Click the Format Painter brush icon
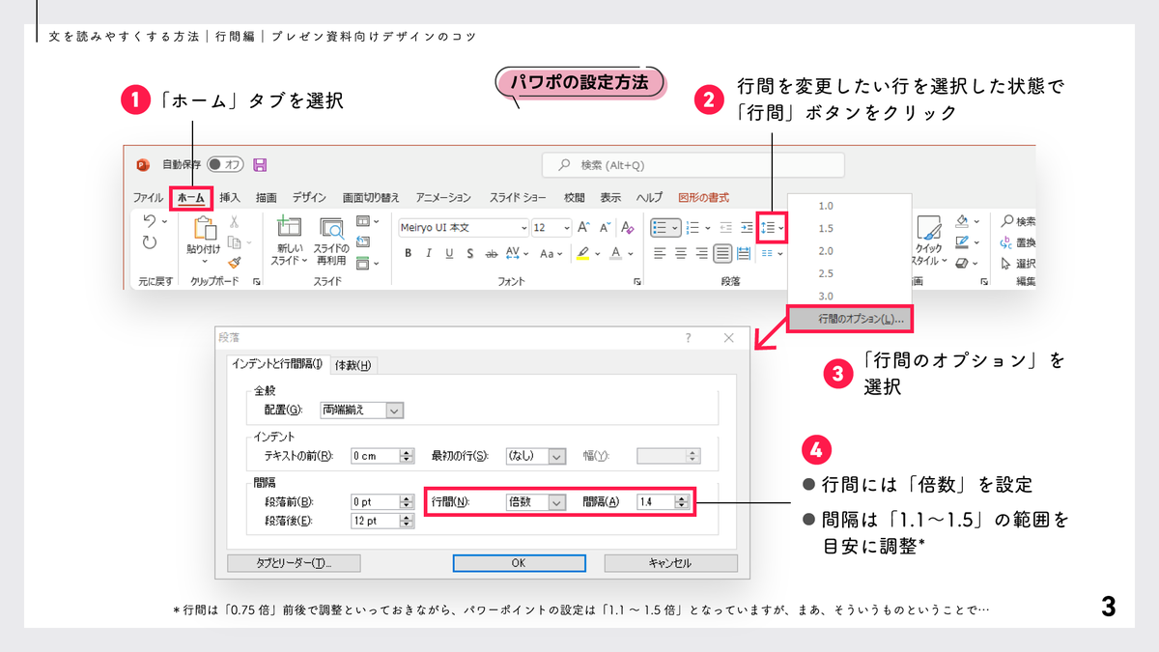 tap(235, 263)
